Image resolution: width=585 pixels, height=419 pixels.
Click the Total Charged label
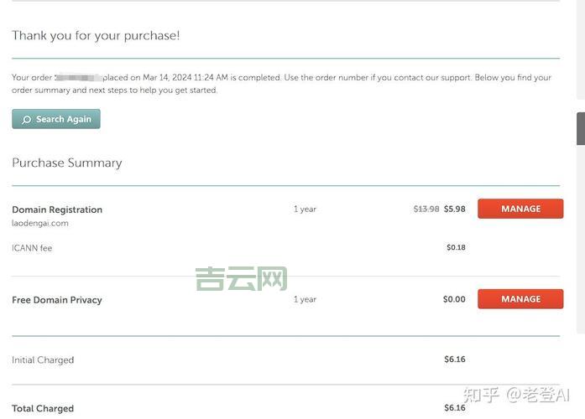43,409
